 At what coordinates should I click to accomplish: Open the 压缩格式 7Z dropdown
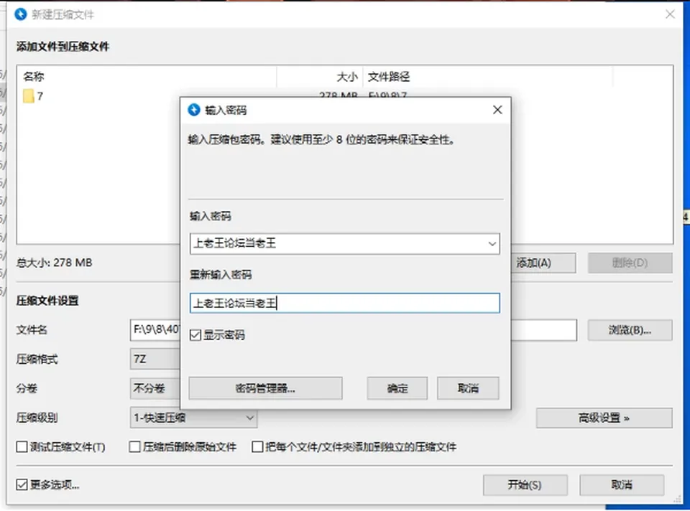click(155, 360)
